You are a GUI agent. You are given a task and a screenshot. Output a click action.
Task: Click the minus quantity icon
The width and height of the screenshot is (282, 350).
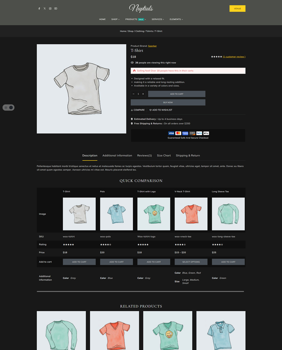coord(134,94)
